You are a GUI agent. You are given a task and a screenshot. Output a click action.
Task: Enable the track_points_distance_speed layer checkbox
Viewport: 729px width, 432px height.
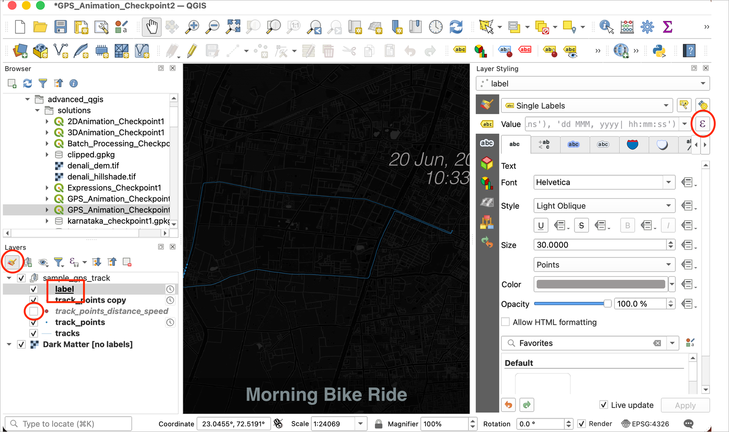point(34,311)
